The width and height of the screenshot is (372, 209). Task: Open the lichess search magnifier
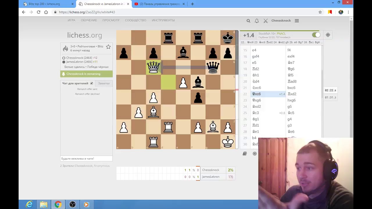point(248,21)
